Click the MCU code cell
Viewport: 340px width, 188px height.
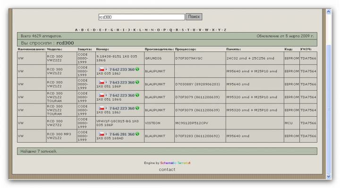click(x=292, y=123)
